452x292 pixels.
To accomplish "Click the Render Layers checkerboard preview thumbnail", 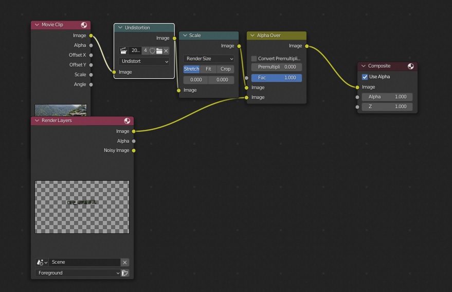I will (x=82, y=207).
